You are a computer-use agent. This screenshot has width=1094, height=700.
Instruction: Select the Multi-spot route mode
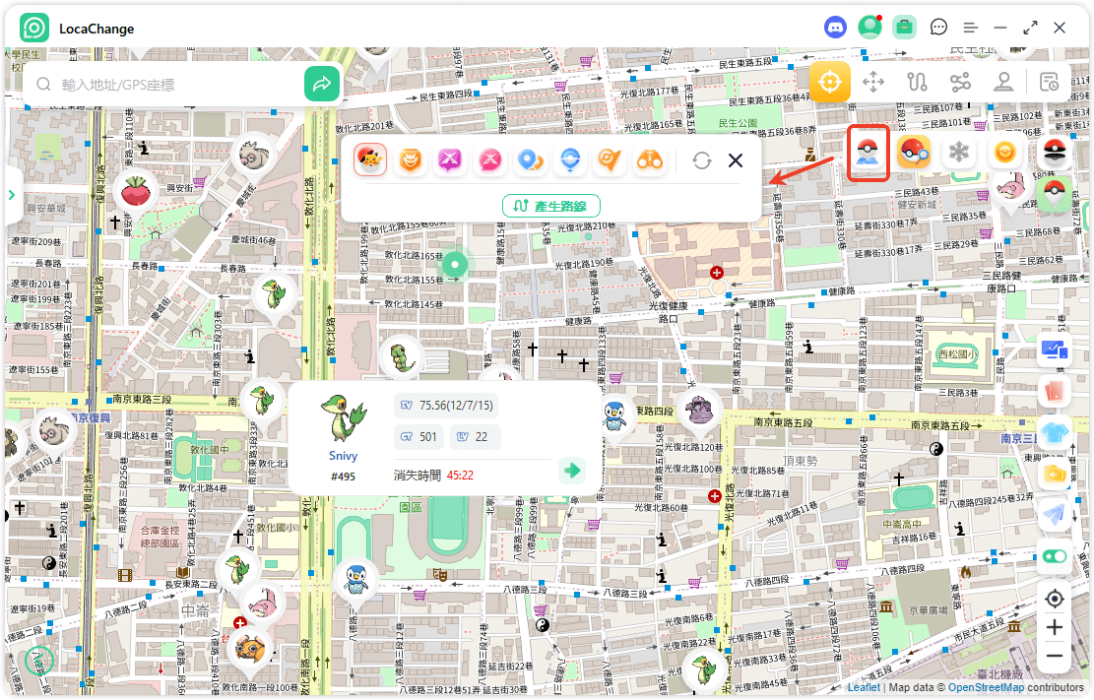click(960, 82)
